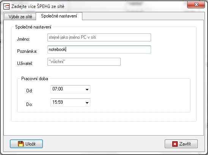Close the dialog with the title bar X

pos(196,5)
